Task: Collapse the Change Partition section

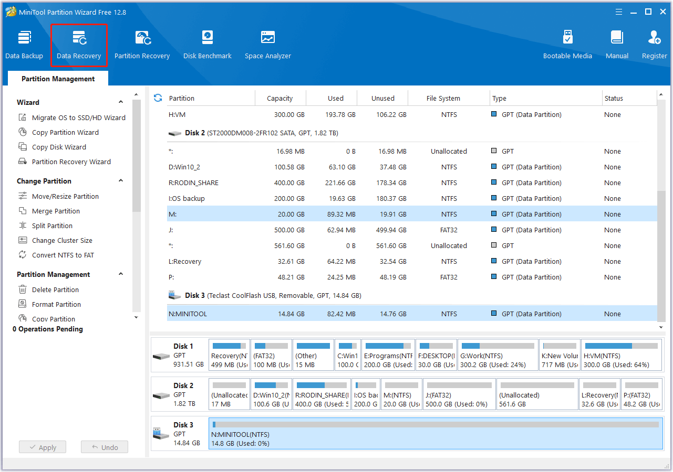Action: coord(121,181)
